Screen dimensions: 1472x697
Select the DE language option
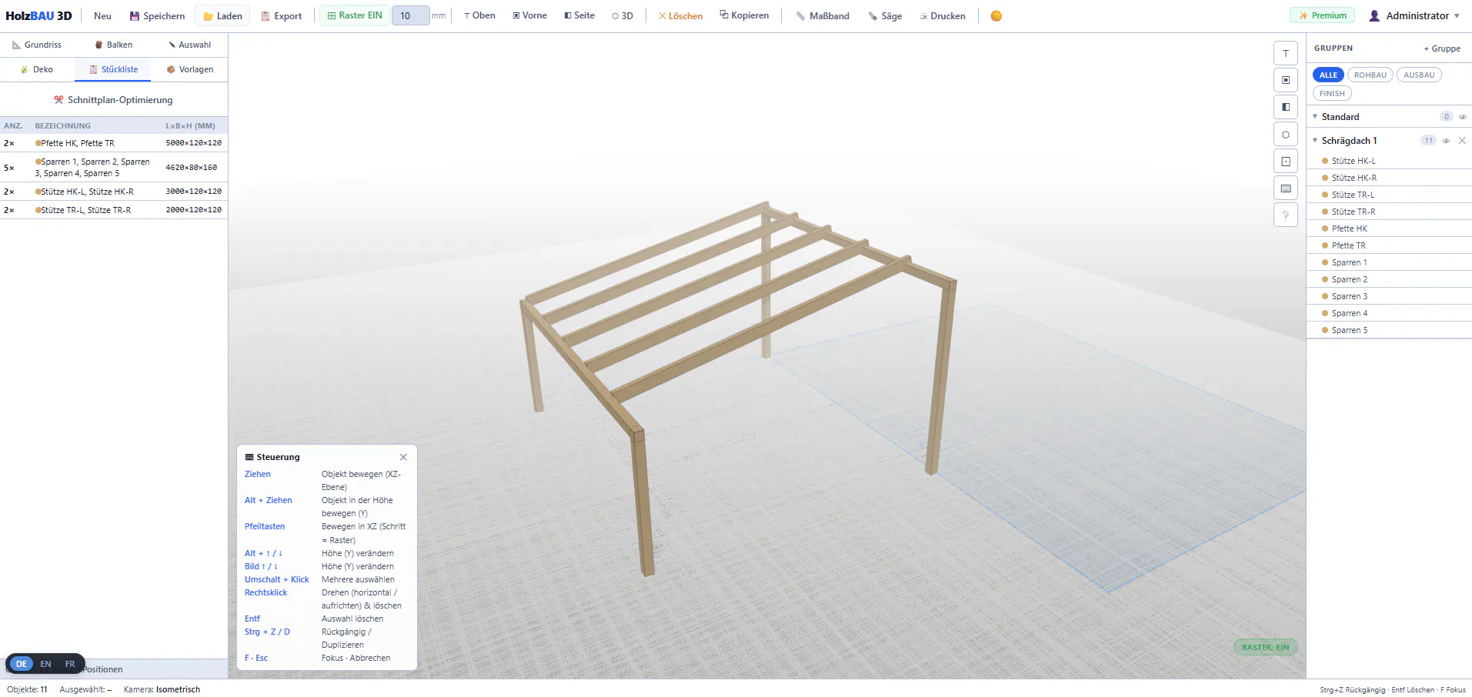pos(22,664)
